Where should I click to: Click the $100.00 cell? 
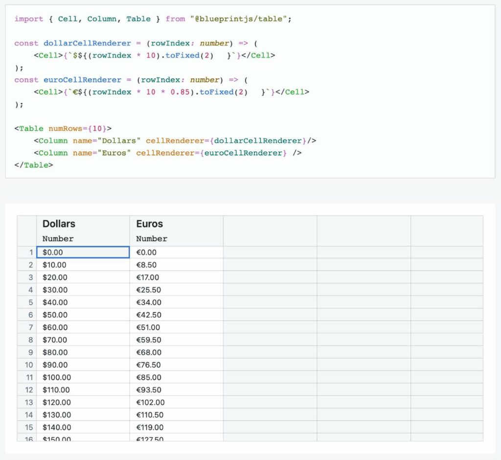tap(83, 377)
